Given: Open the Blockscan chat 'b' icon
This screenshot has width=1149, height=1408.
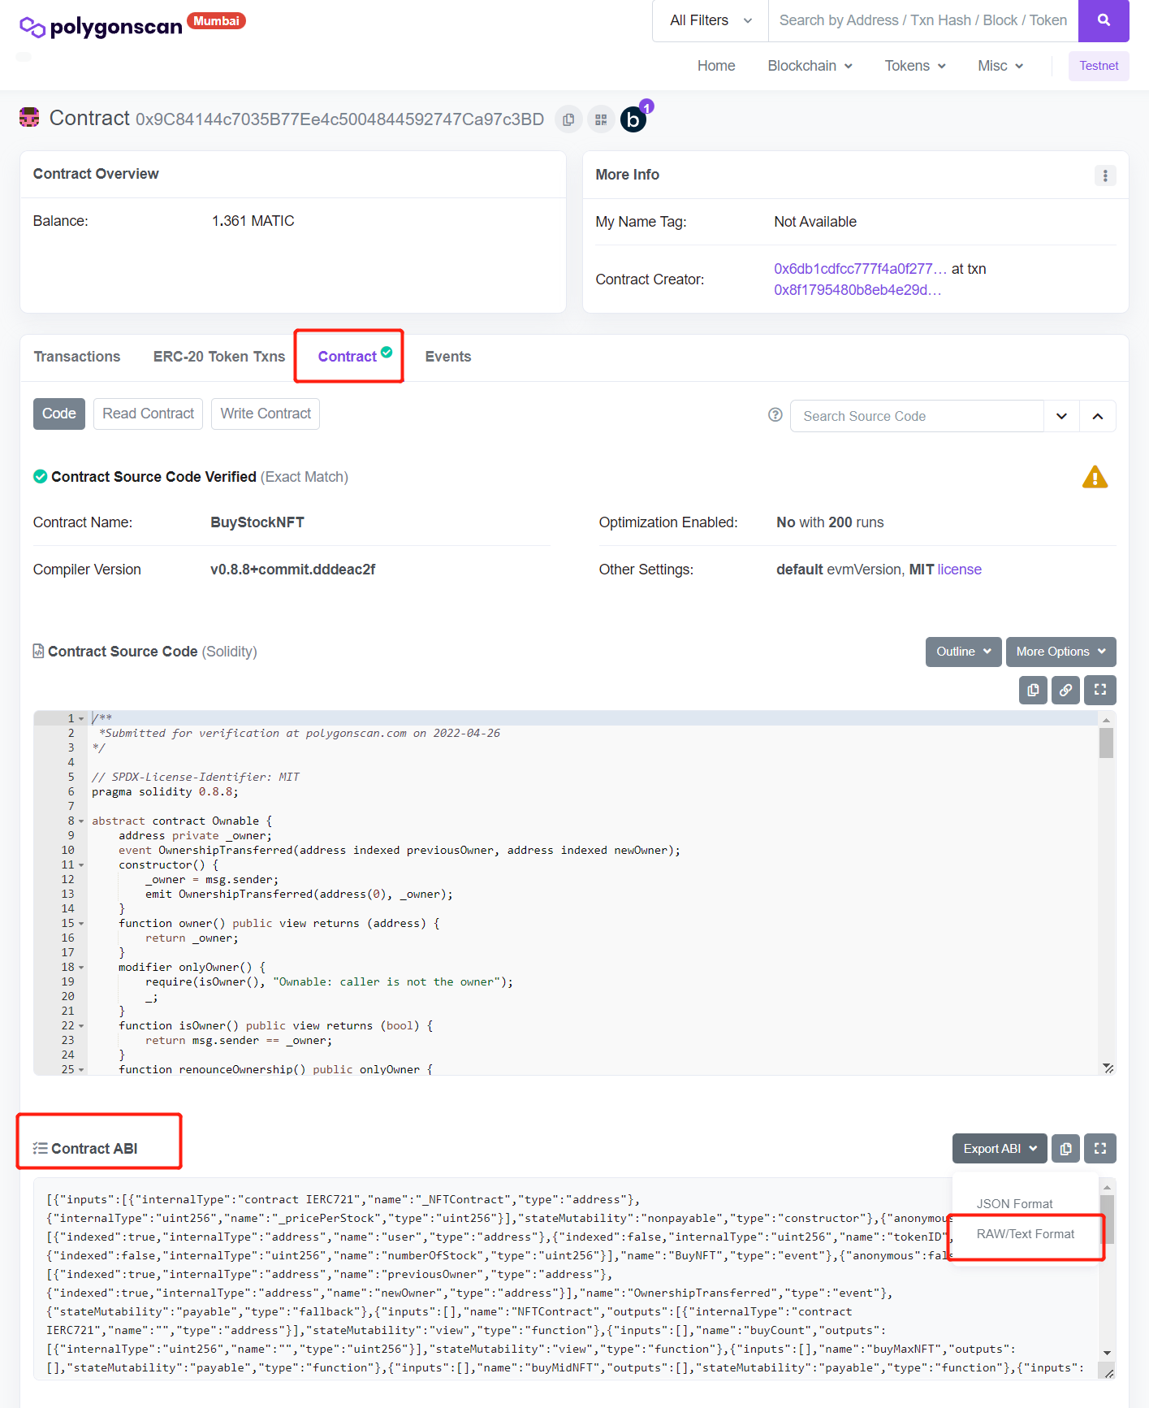Looking at the screenshot, I should tap(633, 119).
